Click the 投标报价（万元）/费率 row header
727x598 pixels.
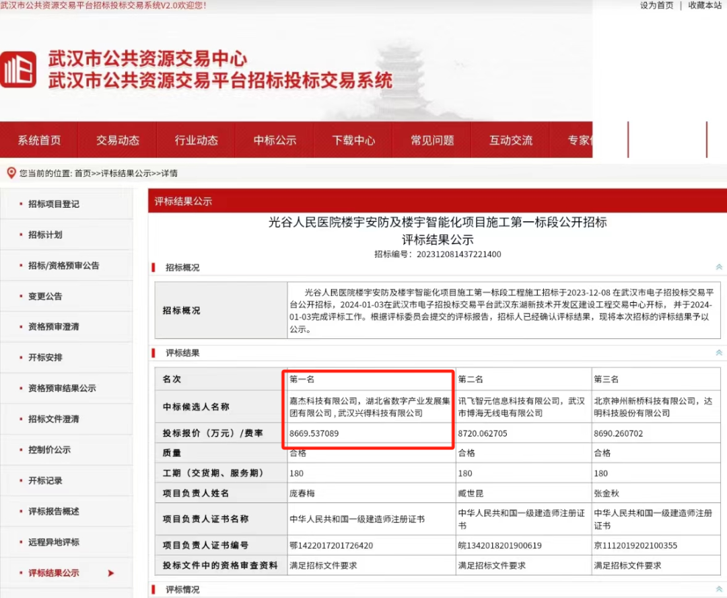(x=221, y=434)
